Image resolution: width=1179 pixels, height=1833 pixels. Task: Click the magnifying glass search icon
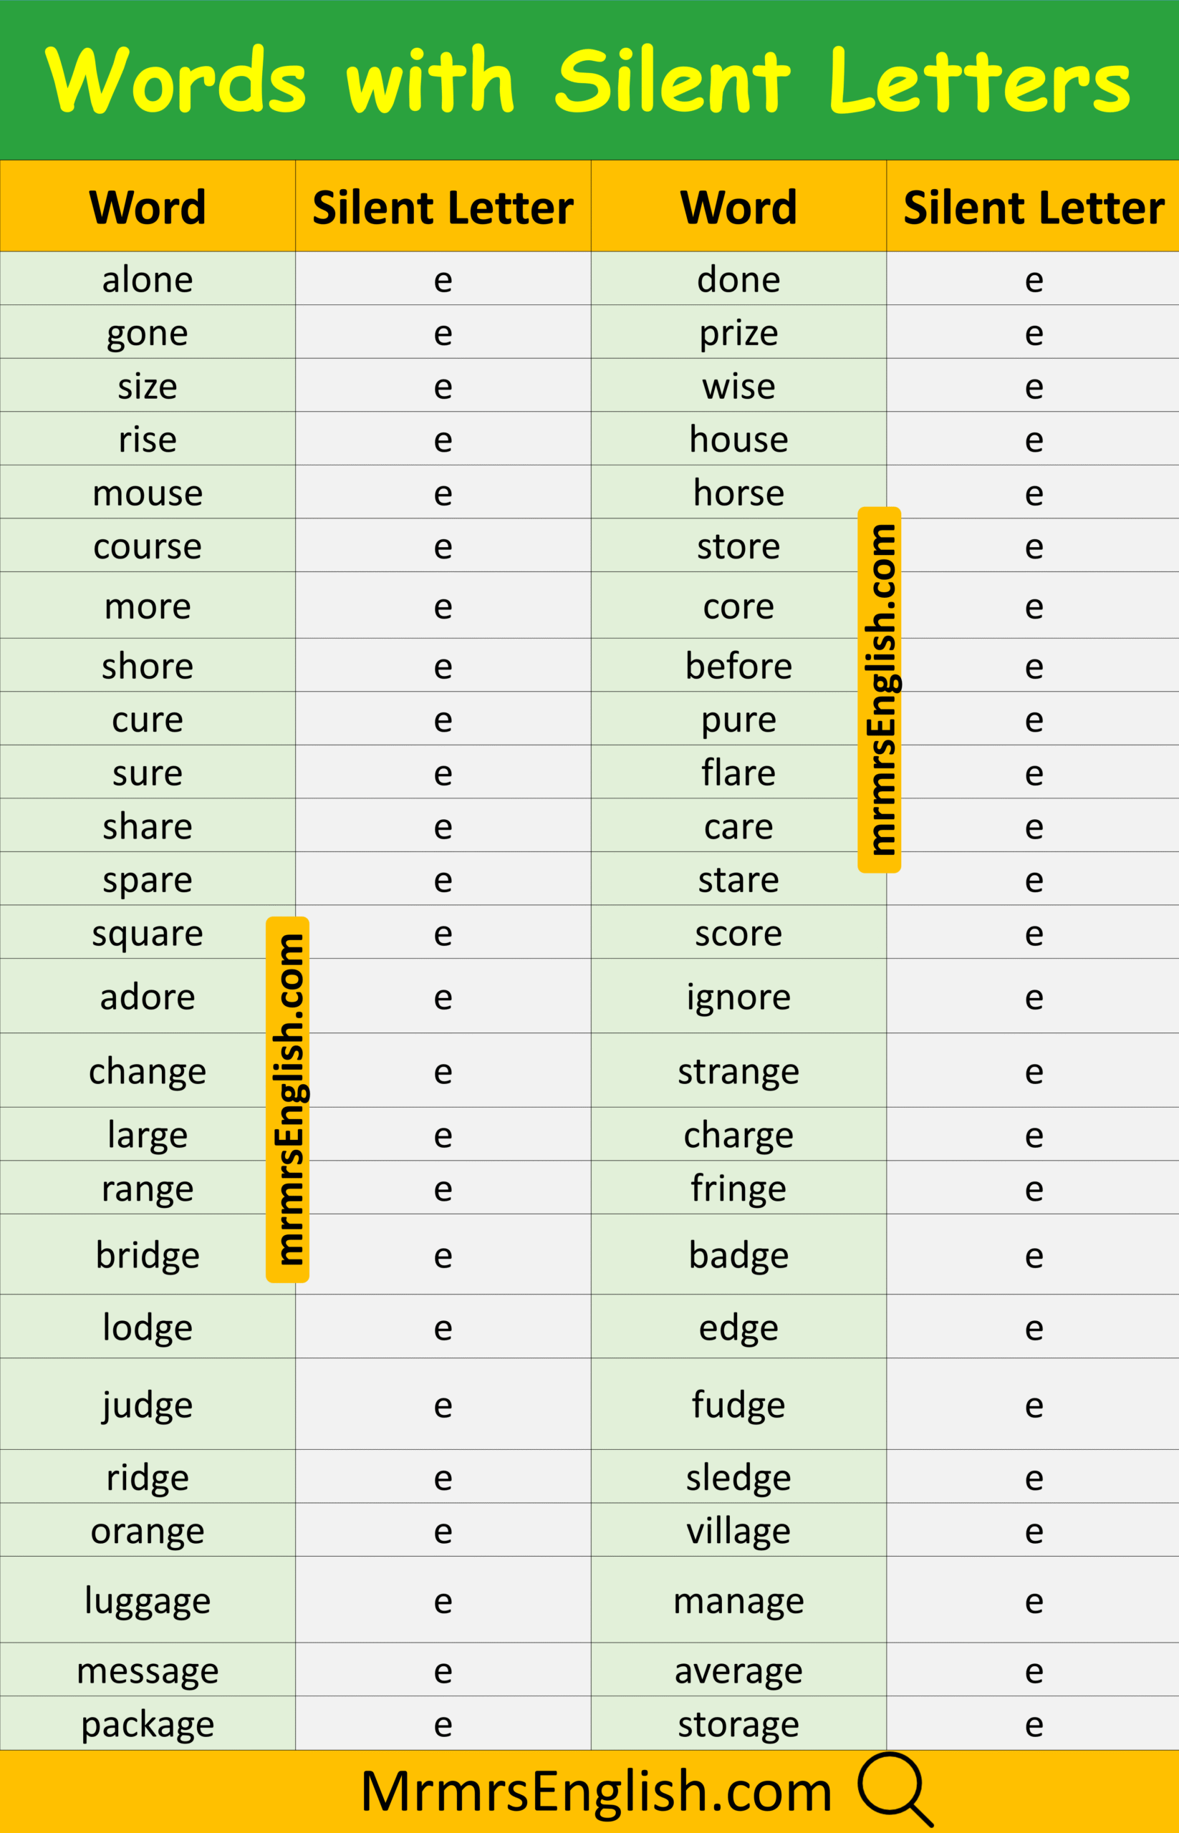pyautogui.click(x=894, y=1789)
